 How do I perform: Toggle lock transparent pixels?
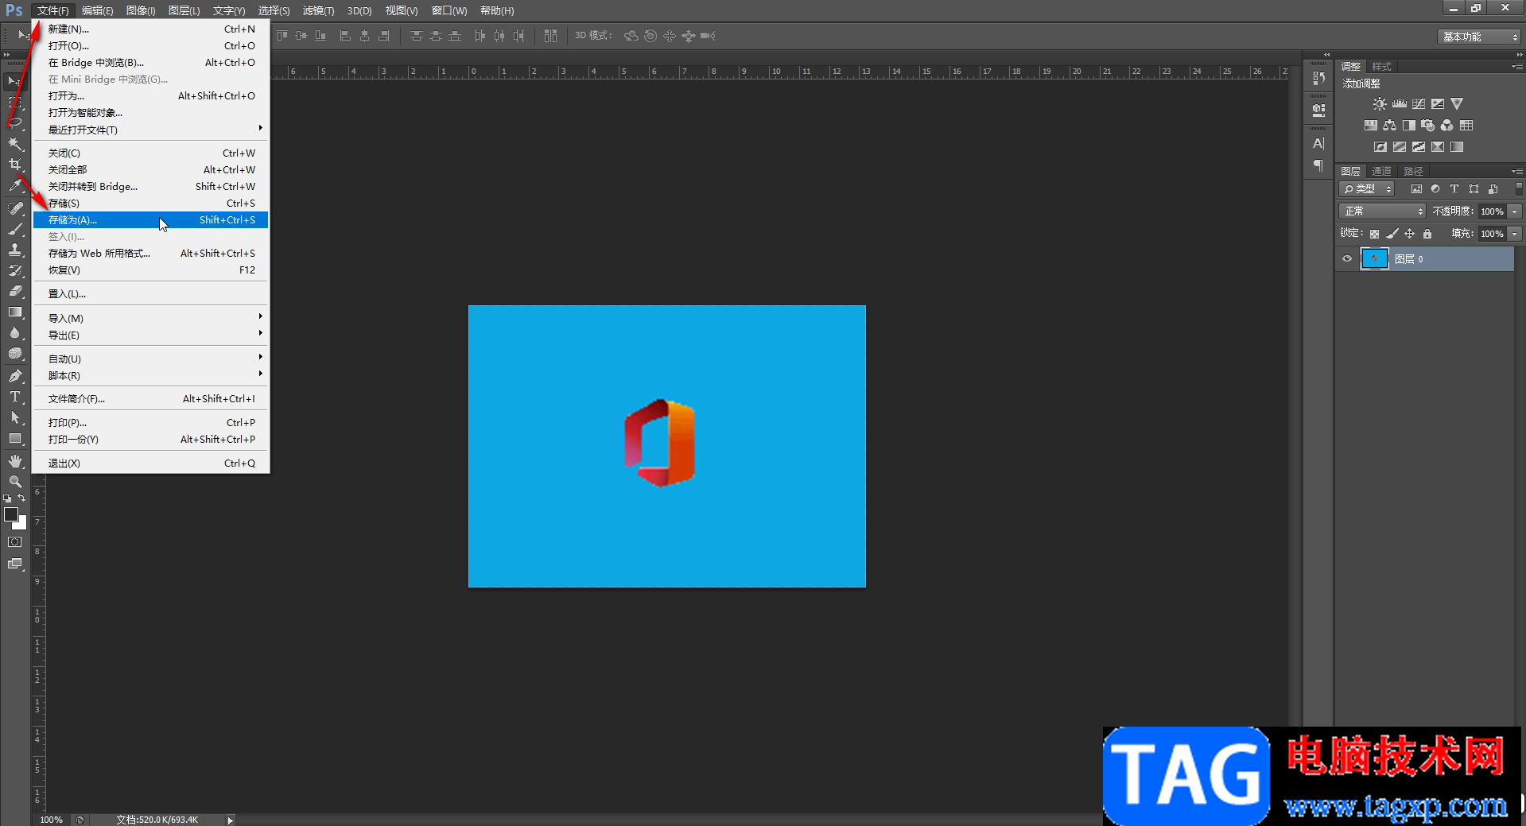pyautogui.click(x=1374, y=234)
